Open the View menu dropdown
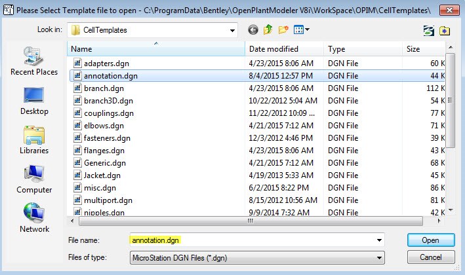 (x=301, y=29)
